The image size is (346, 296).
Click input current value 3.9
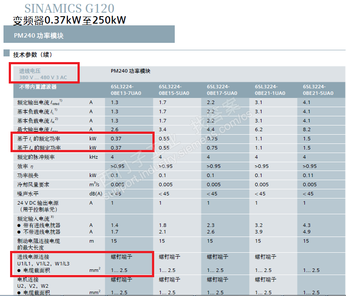coord(258,232)
